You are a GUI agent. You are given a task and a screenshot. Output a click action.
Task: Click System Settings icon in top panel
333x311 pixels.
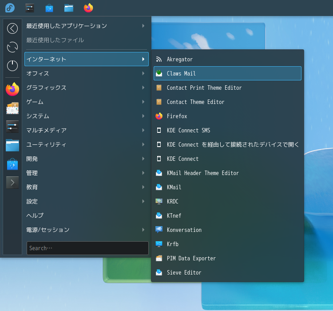(30, 8)
